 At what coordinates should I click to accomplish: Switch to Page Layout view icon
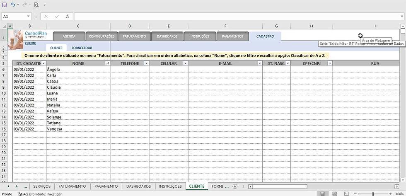[x=335, y=194]
